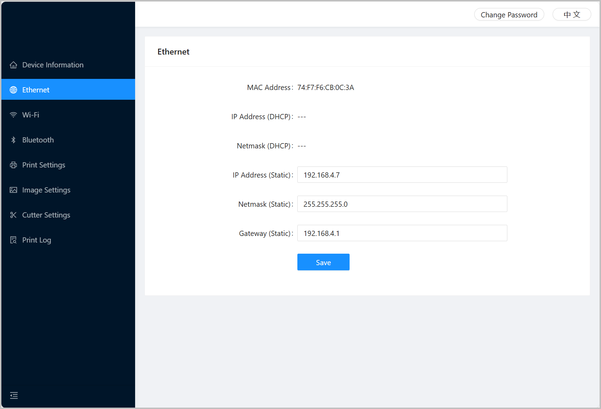Click the Ethernet globe icon
This screenshot has height=409, width=601.
pos(13,90)
